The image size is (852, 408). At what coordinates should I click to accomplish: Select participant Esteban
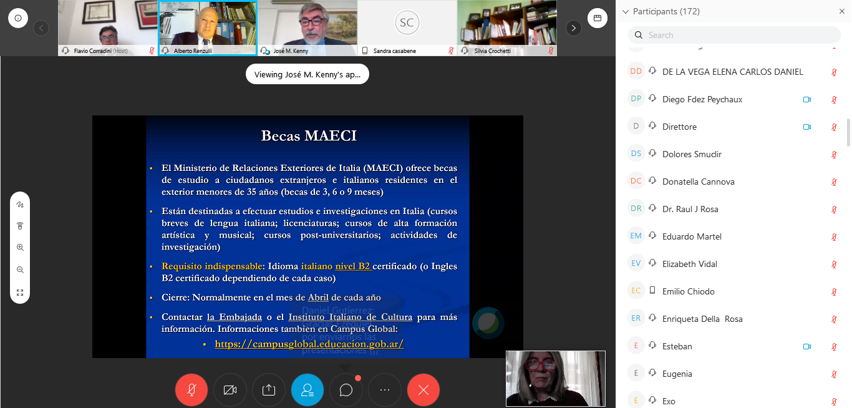[x=734, y=346]
